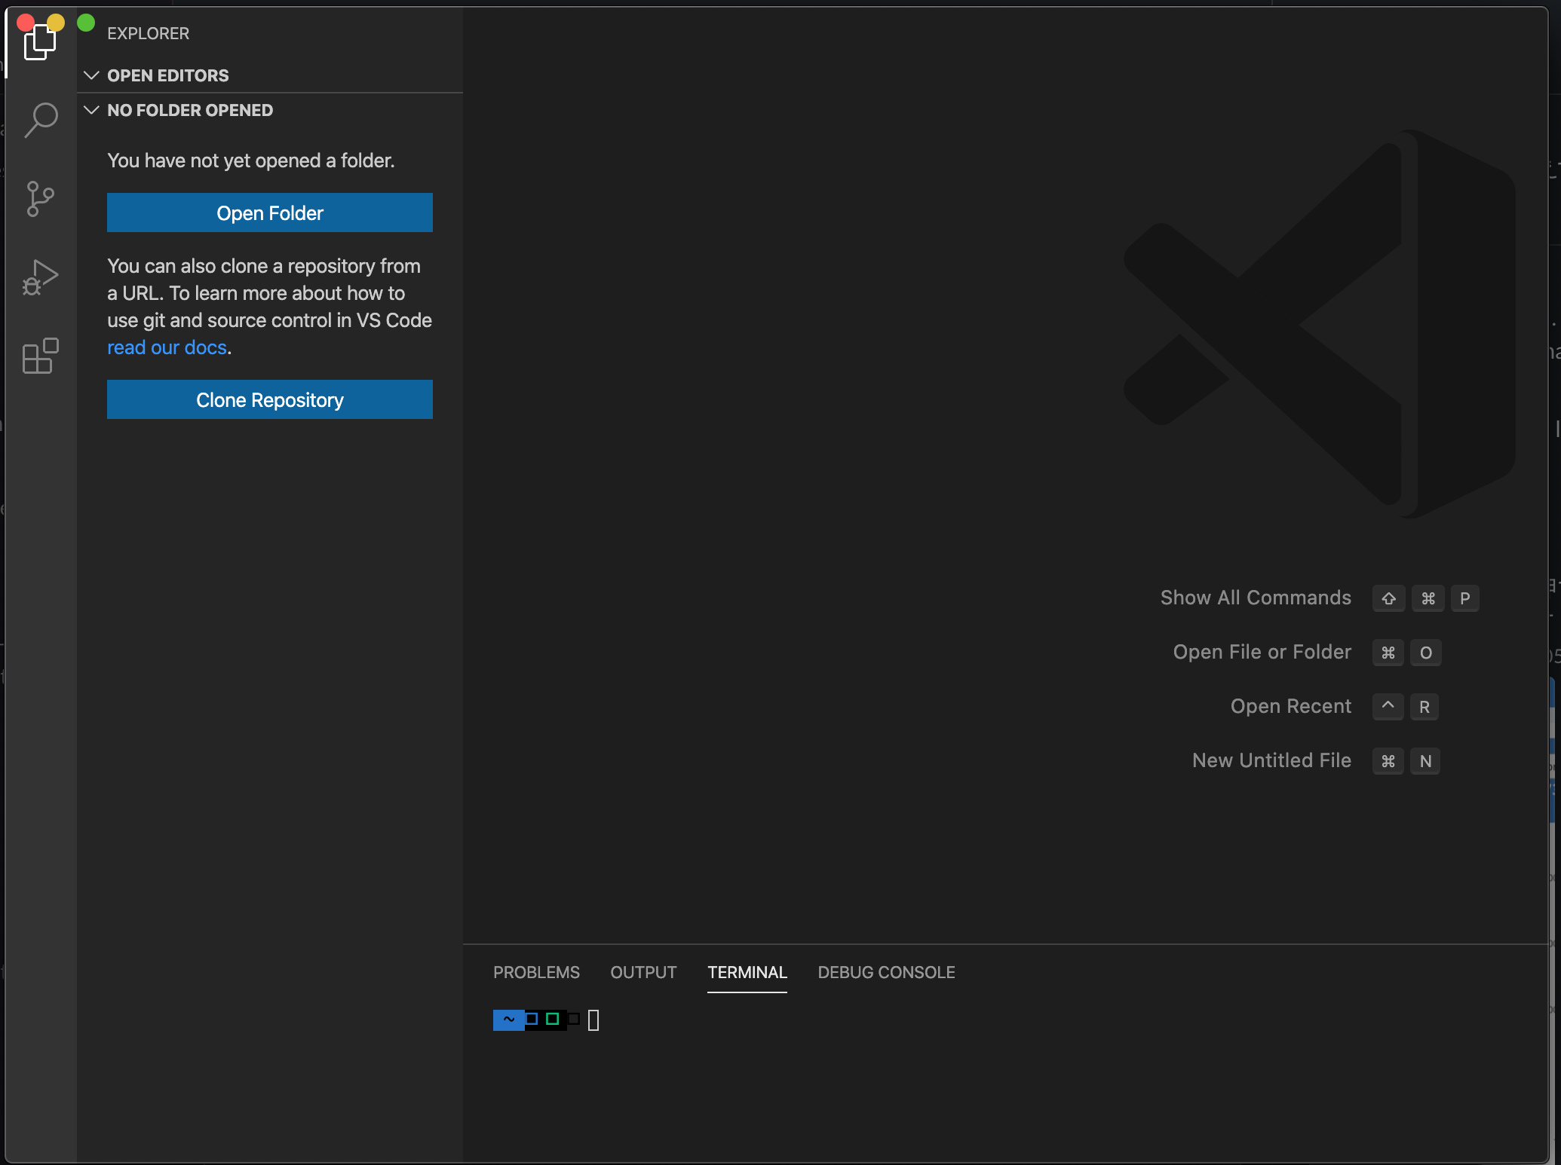1561x1165 pixels.
Task: Click the Open Folder button
Action: [270, 213]
